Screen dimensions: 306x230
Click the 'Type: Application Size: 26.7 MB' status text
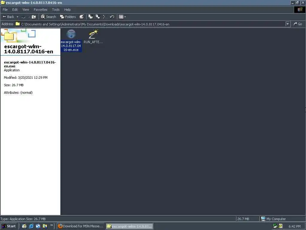(23, 219)
